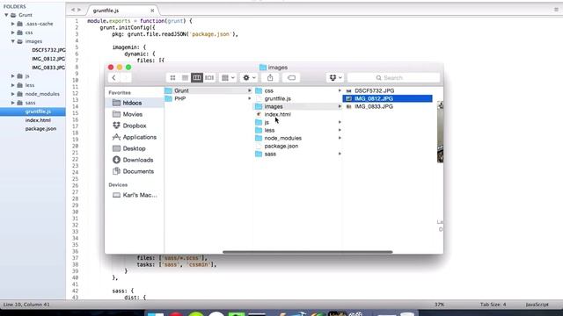Go back in Finder window

coord(114,78)
